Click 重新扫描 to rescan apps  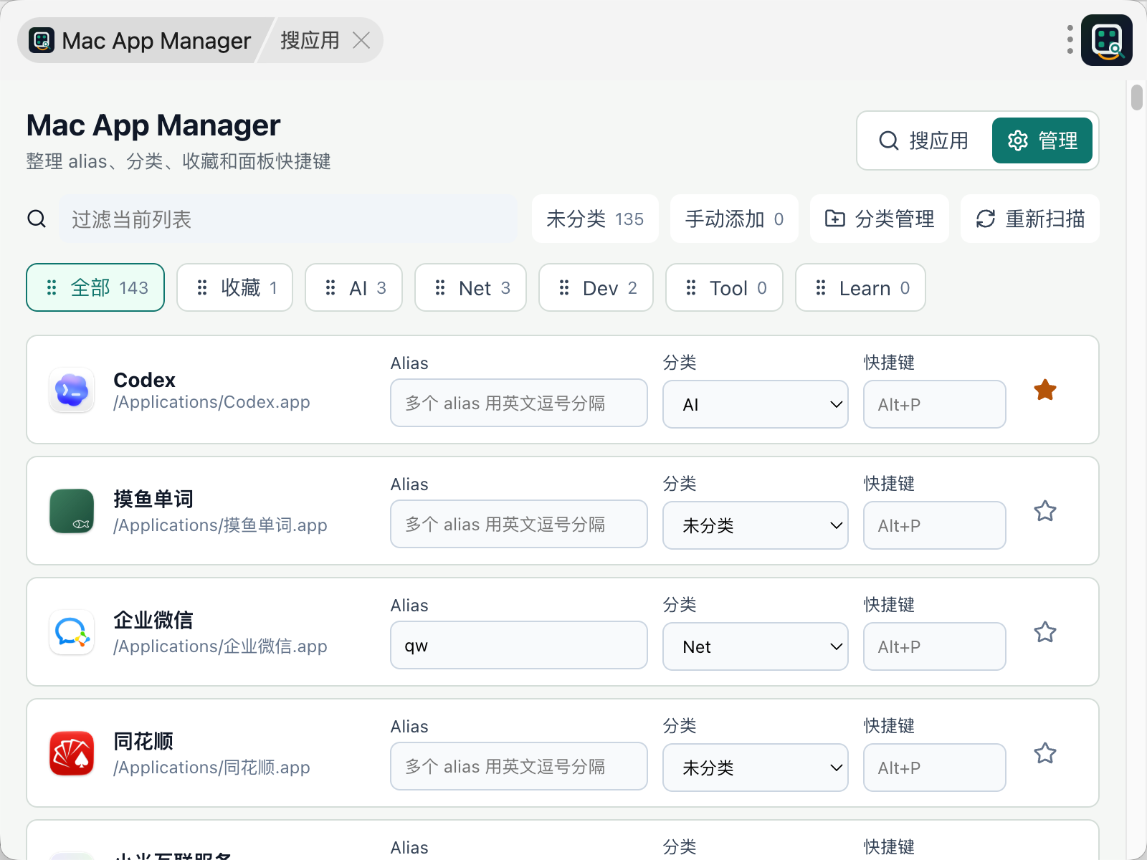pyautogui.click(x=1030, y=219)
